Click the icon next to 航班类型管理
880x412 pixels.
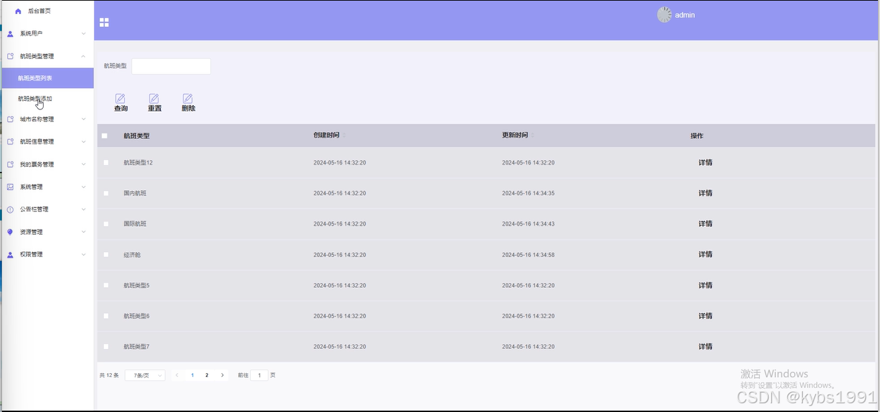click(x=10, y=56)
